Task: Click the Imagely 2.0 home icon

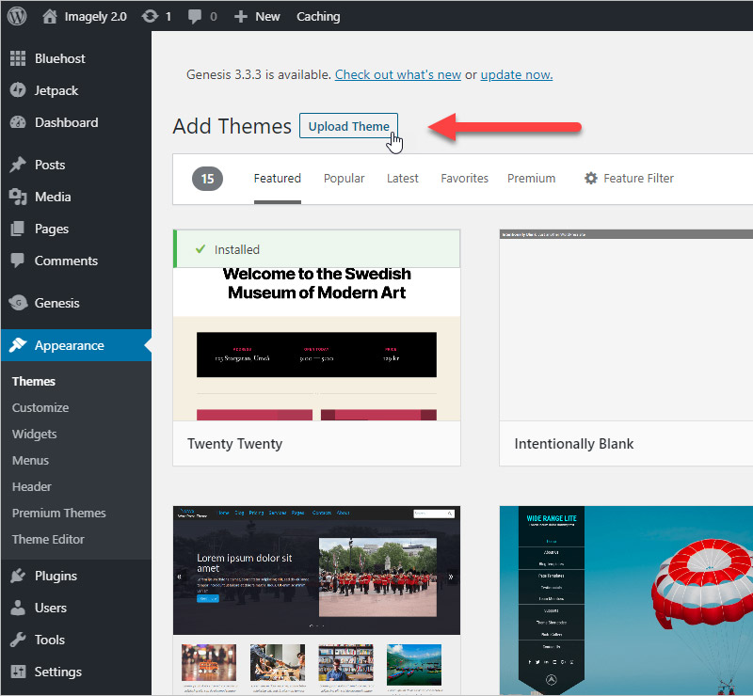Action: coord(50,16)
